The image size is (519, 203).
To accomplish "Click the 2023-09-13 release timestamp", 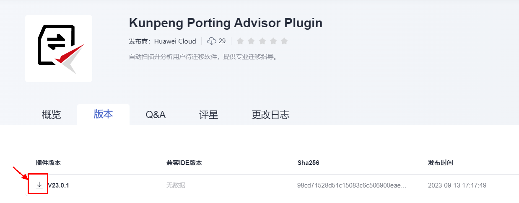I will pyautogui.click(x=457, y=185).
